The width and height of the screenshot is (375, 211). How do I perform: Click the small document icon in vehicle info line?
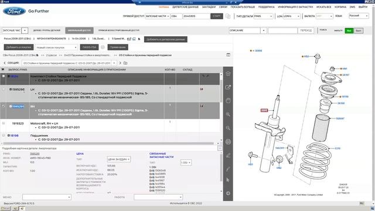139,39
